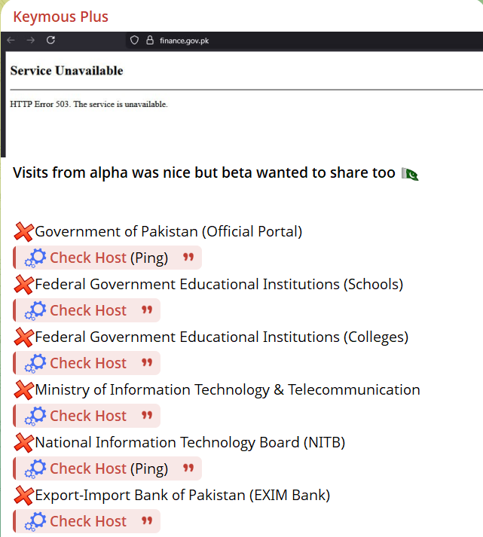Image resolution: width=483 pixels, height=537 pixels.
Task: Click the shield icon in address bar
Action: pyautogui.click(x=134, y=41)
